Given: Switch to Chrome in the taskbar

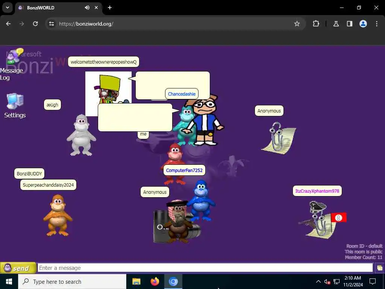Looking at the screenshot, I should point(173,281).
